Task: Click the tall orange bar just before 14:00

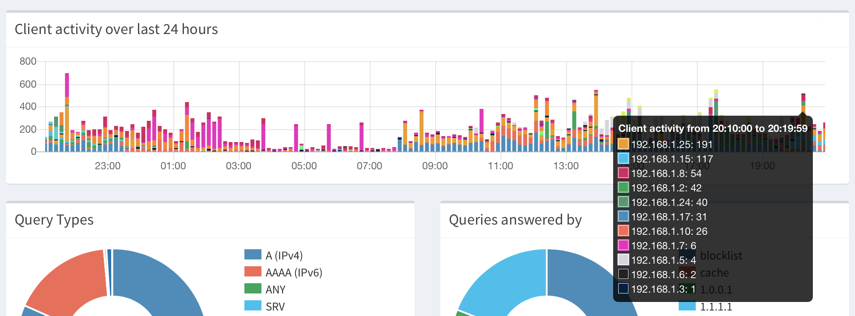Action: coord(596,121)
